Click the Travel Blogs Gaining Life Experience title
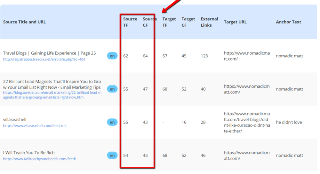320x174 pixels. pos(49,53)
